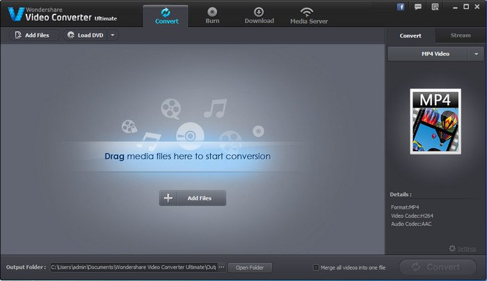487x281 pixels.
Task: Close the Video Converter window
Action: (477, 6)
